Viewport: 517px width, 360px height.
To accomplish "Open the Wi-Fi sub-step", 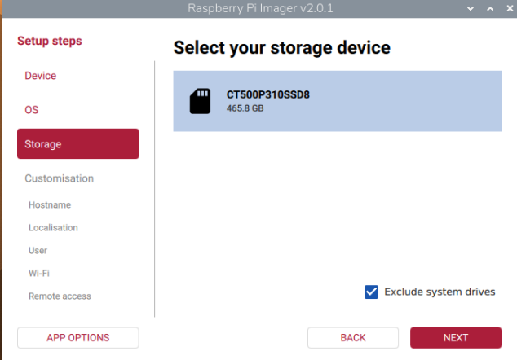I will click(x=39, y=273).
